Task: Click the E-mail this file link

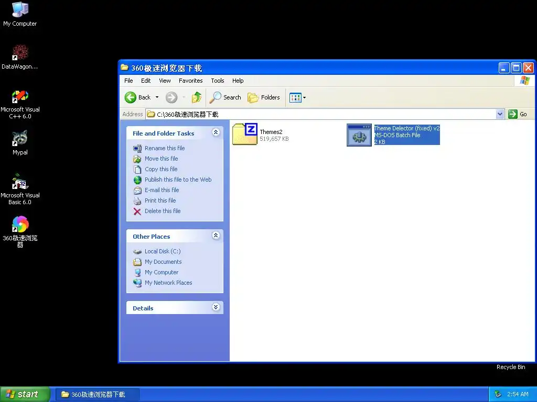Action: [162, 190]
